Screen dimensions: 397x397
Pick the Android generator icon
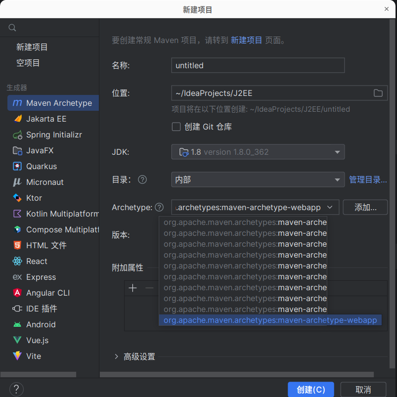pyautogui.click(x=17, y=324)
